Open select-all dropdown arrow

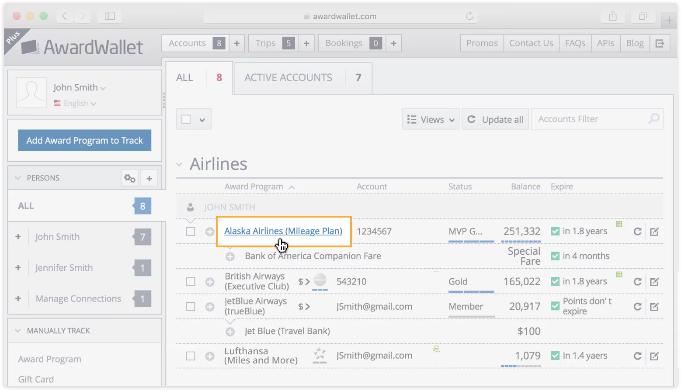click(202, 120)
